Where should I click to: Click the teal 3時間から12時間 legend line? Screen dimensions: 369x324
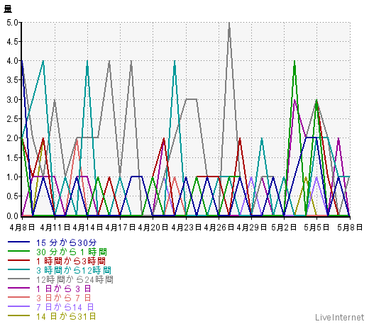[x=18, y=269]
